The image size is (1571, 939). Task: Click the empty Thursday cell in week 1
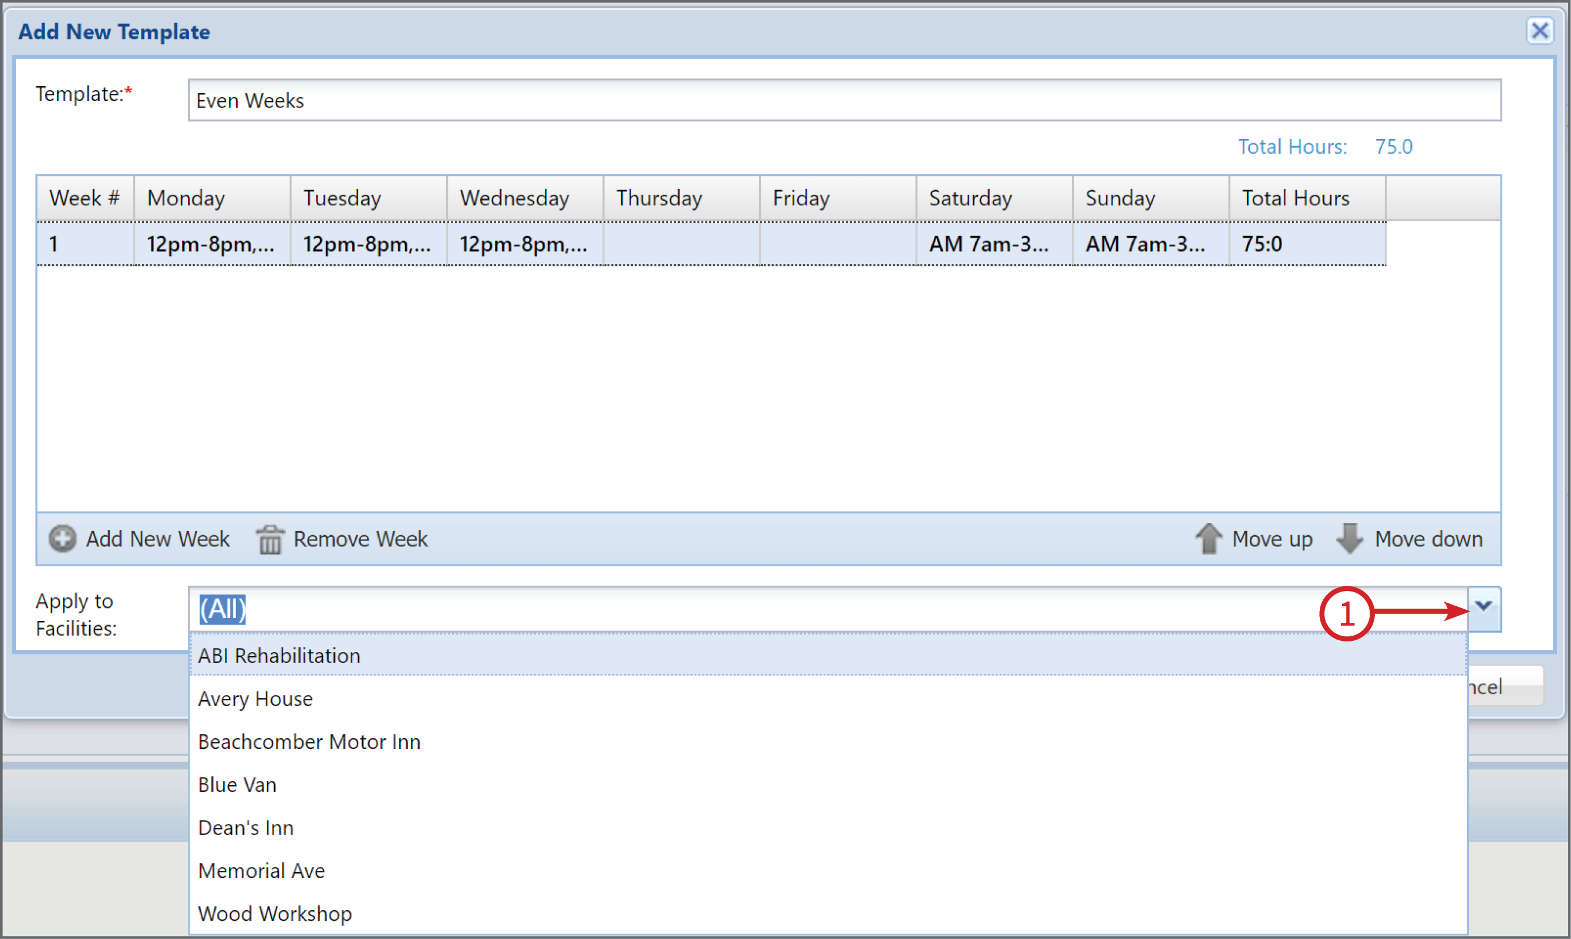pyautogui.click(x=681, y=244)
